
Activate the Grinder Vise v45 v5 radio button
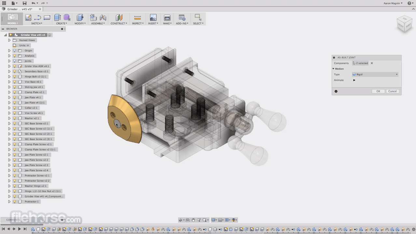point(49,35)
